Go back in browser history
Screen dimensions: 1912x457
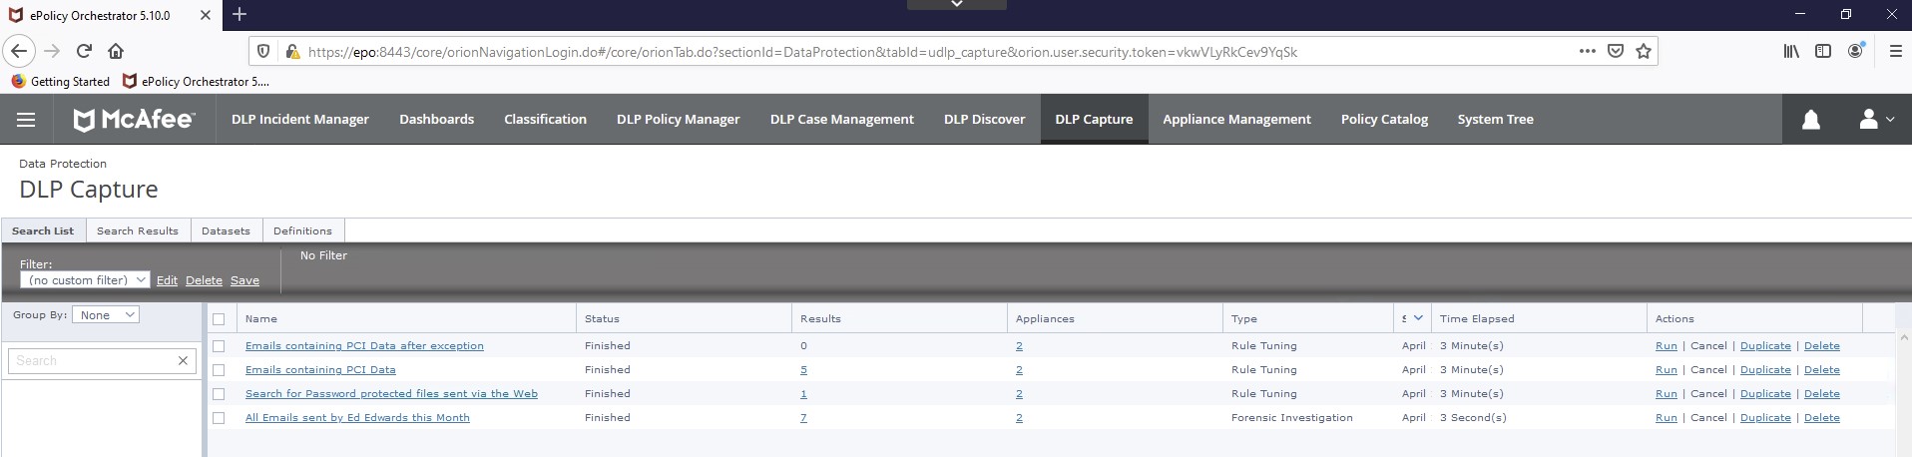pos(20,51)
